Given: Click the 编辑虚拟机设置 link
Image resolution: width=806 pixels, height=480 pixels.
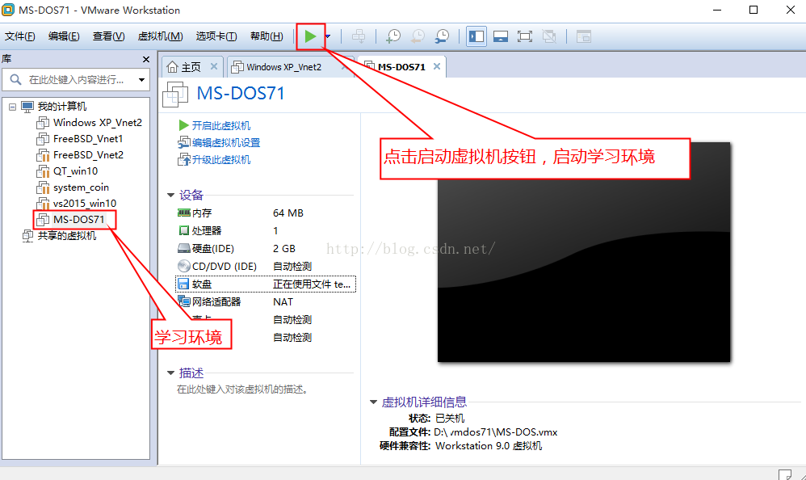Looking at the screenshot, I should pos(226,142).
